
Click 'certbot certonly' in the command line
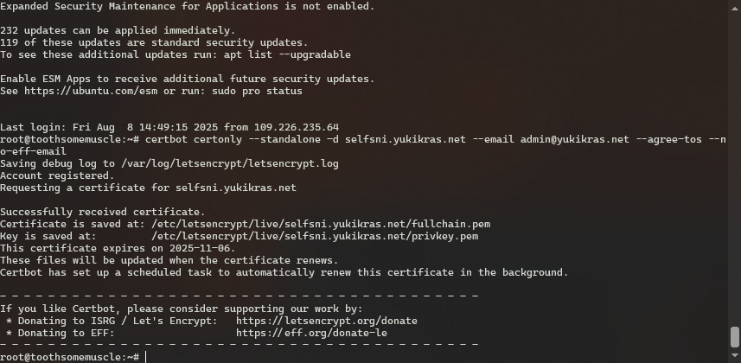point(194,139)
